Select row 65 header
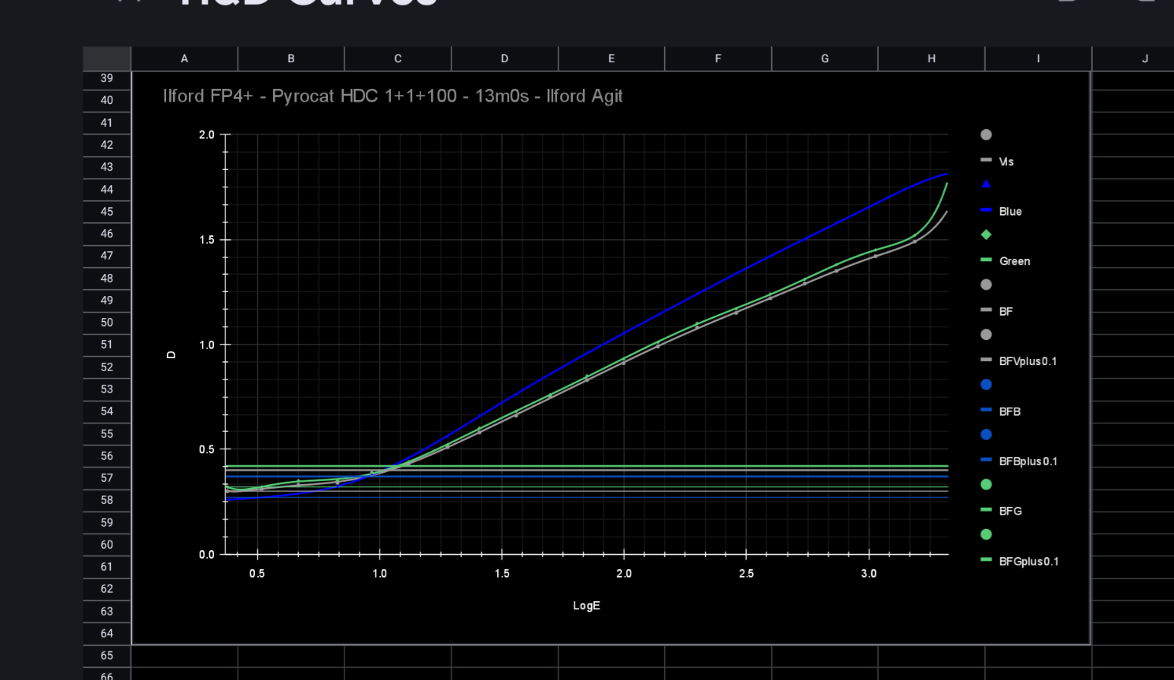 tap(107, 656)
